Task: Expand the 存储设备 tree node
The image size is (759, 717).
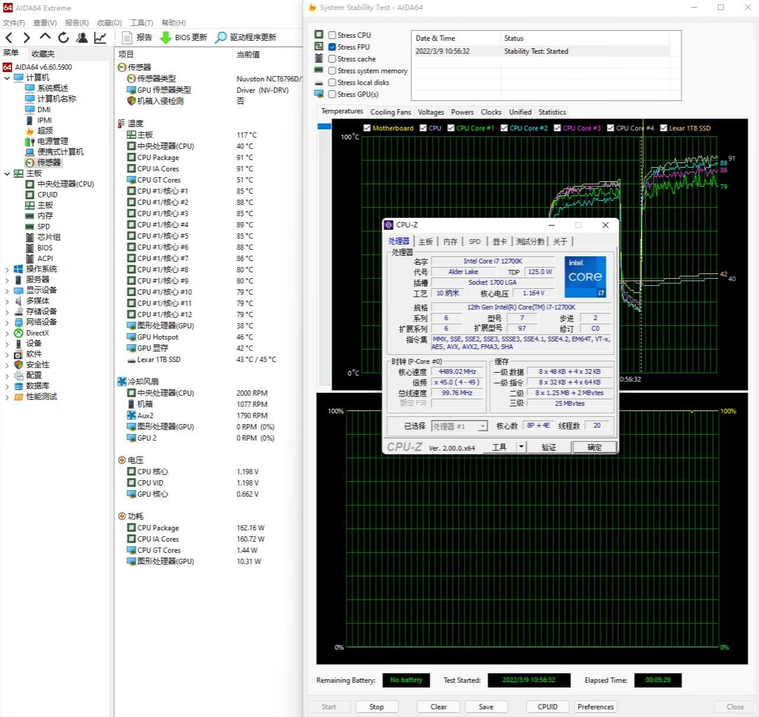Action: (x=6, y=311)
